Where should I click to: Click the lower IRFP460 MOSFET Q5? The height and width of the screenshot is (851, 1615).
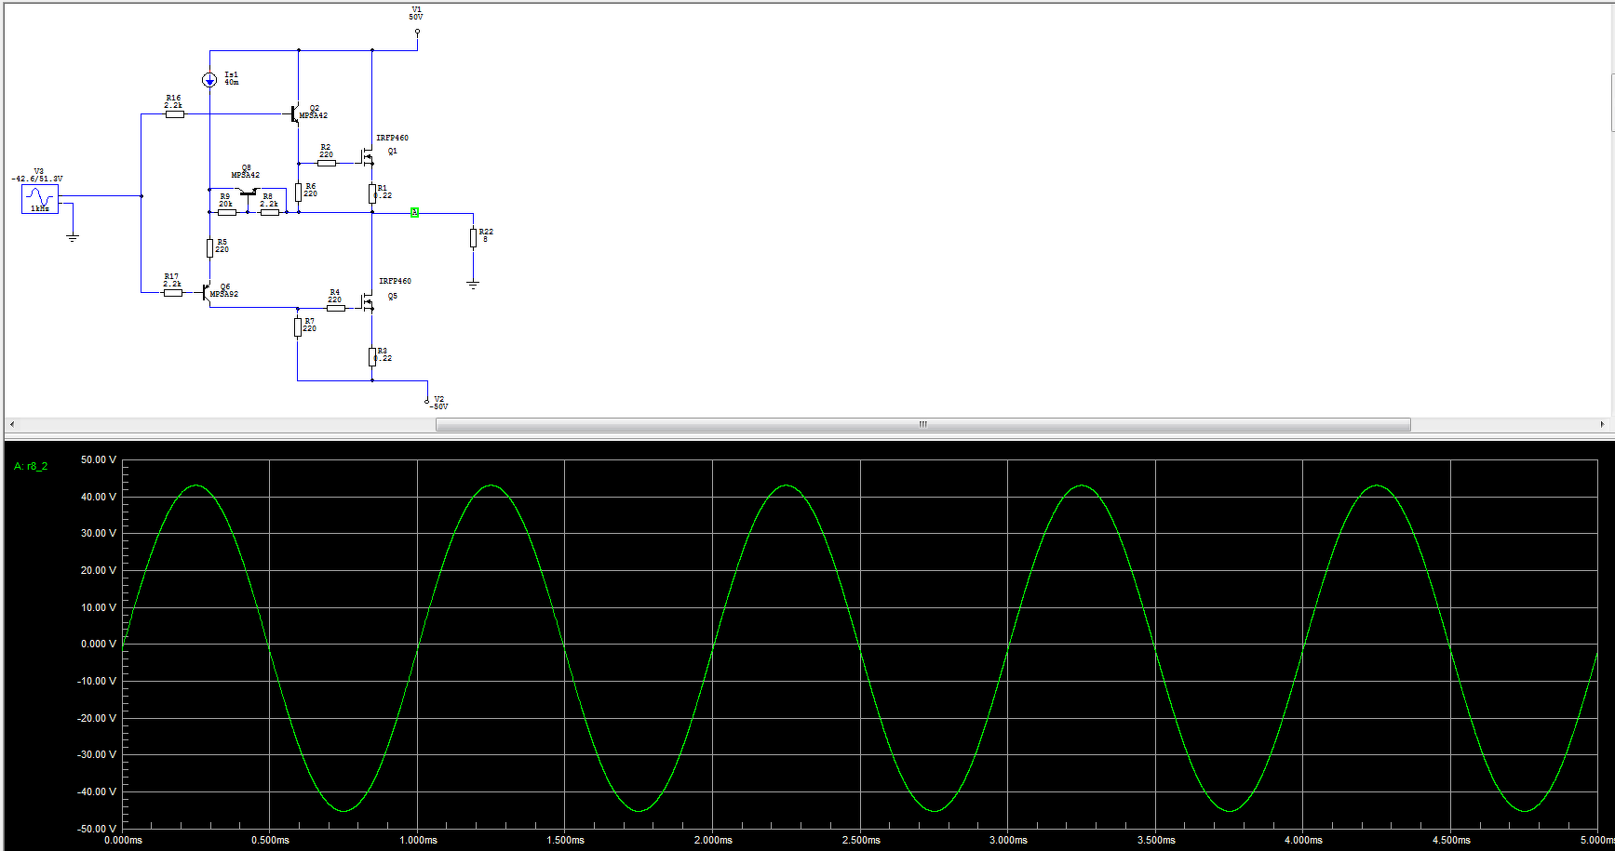pos(368,301)
